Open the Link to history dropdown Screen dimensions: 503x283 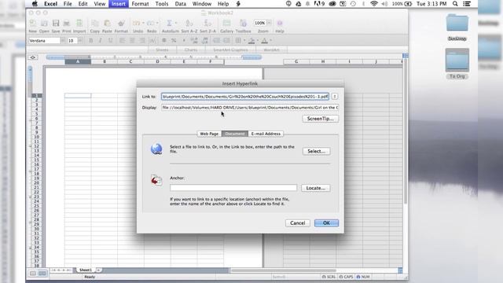pyautogui.click(x=334, y=96)
